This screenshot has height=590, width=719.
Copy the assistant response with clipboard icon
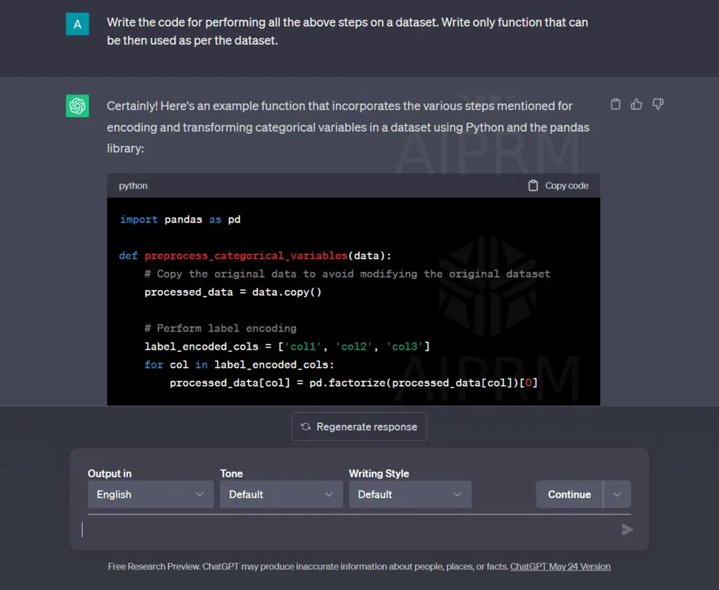click(x=615, y=104)
